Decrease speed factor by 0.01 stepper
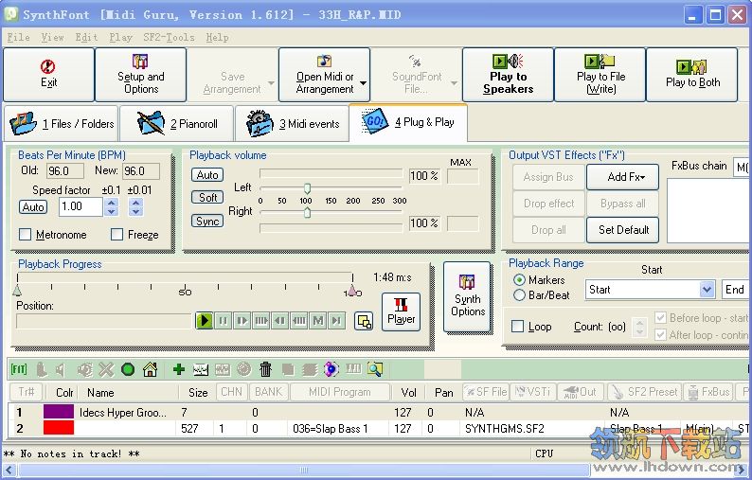Image resolution: width=752 pixels, height=480 pixels. (135, 211)
